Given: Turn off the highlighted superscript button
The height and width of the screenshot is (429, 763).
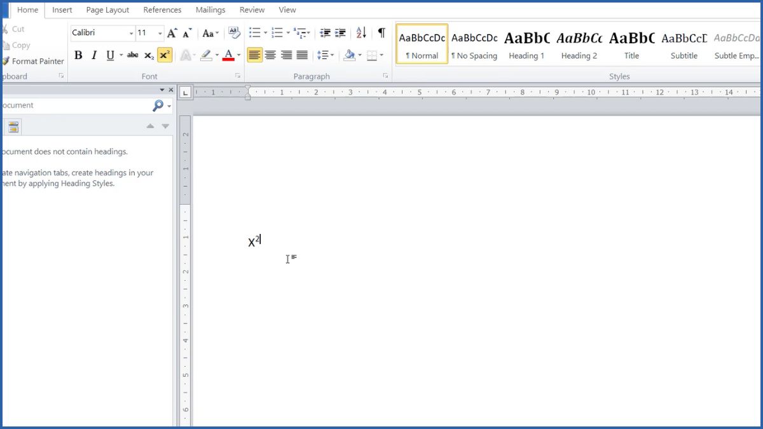Looking at the screenshot, I should pos(165,55).
